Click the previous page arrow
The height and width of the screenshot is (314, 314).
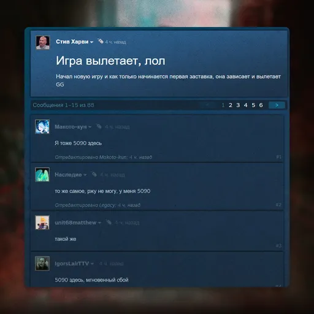click(207, 105)
